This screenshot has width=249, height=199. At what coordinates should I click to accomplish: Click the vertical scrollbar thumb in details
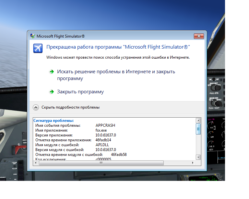tap(198, 129)
